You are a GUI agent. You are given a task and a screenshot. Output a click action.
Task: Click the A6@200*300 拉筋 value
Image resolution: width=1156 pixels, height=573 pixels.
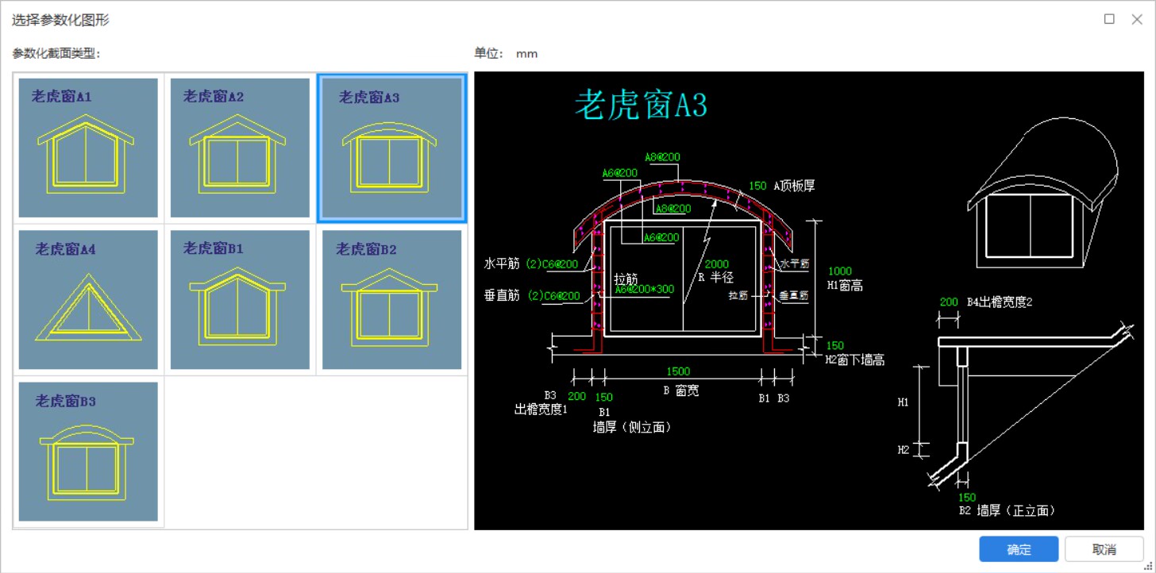click(x=644, y=290)
